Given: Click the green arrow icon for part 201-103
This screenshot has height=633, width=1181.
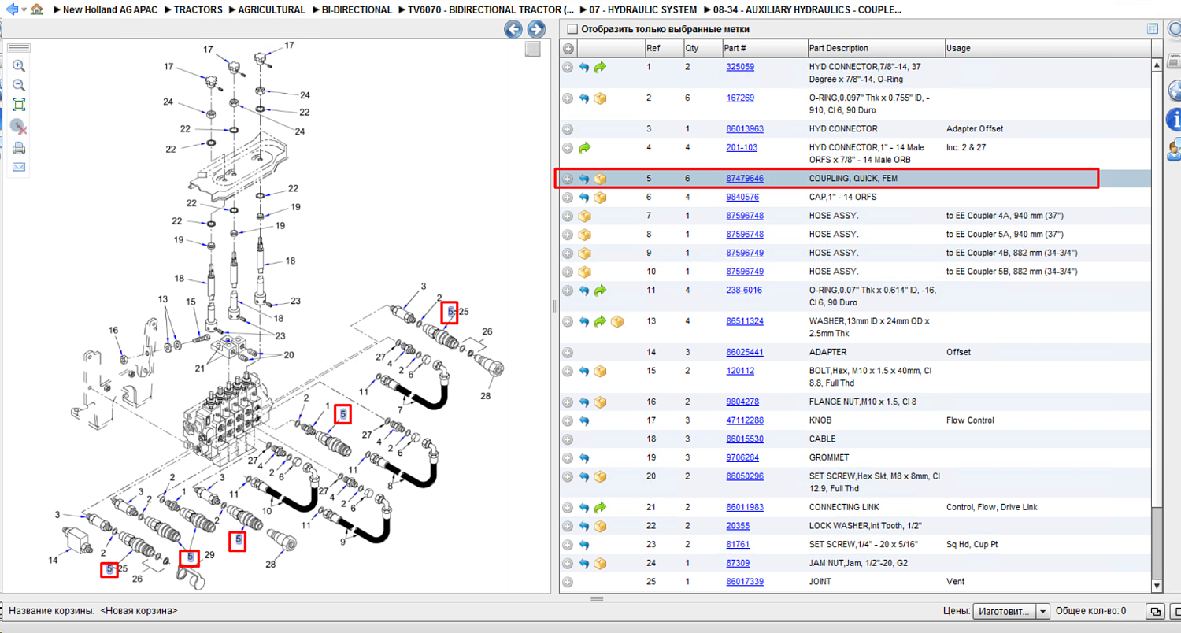Looking at the screenshot, I should (x=584, y=148).
